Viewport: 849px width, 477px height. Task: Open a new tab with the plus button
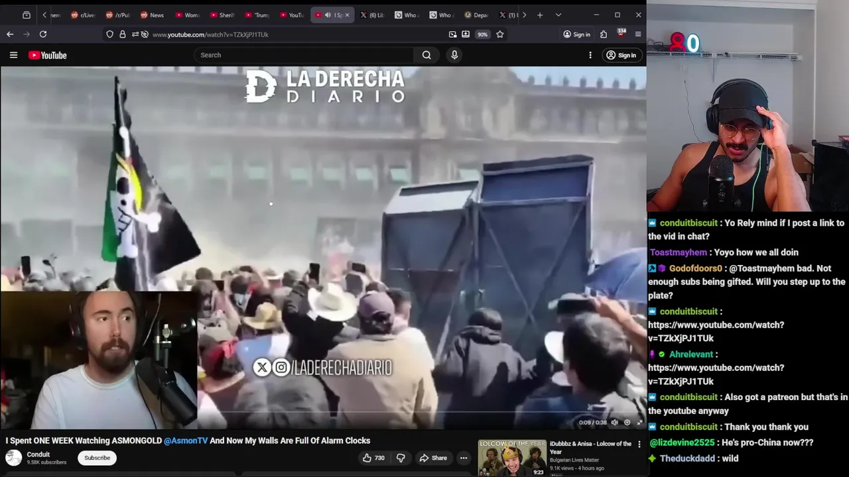(x=540, y=15)
